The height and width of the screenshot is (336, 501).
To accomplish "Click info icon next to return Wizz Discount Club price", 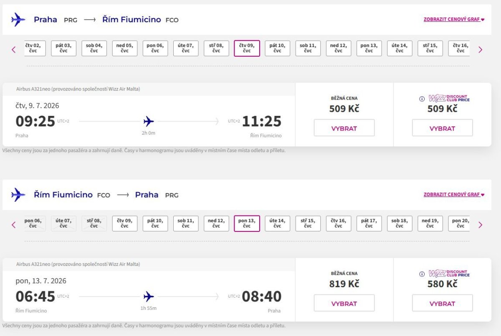I will point(422,274).
